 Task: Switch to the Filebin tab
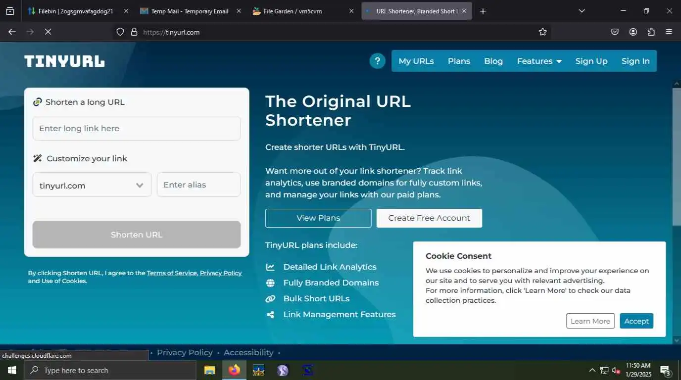pyautogui.click(x=77, y=11)
